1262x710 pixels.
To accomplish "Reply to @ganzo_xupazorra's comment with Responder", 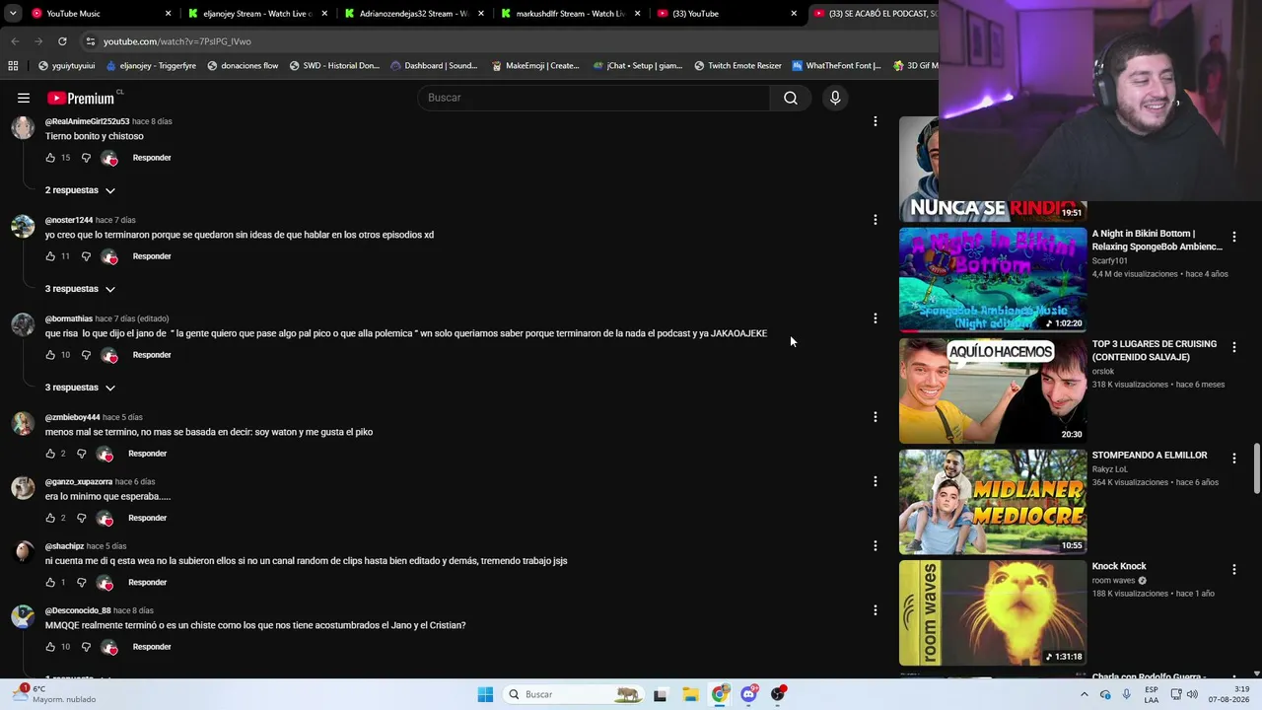I will coord(147,518).
